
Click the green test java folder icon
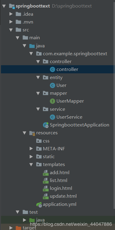tap(32, 220)
